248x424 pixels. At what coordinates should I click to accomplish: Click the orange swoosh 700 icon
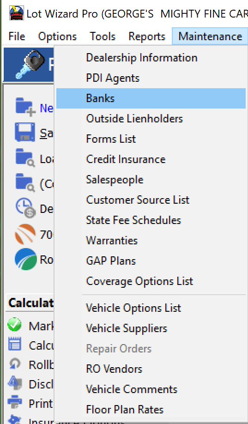pyautogui.click(x=25, y=234)
